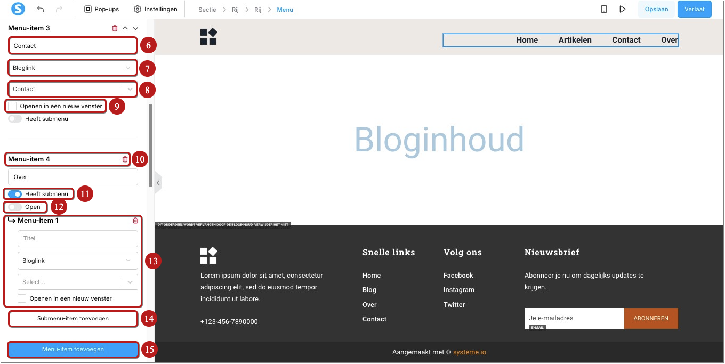Move Menu-item 3 up
Image resolution: width=725 pixels, height=364 pixels.
click(x=125, y=28)
